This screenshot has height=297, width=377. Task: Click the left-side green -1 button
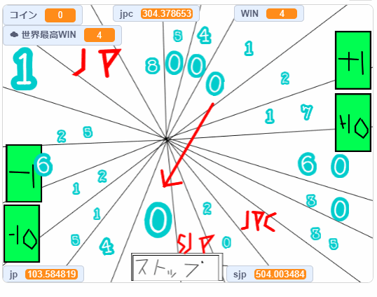point(24,173)
